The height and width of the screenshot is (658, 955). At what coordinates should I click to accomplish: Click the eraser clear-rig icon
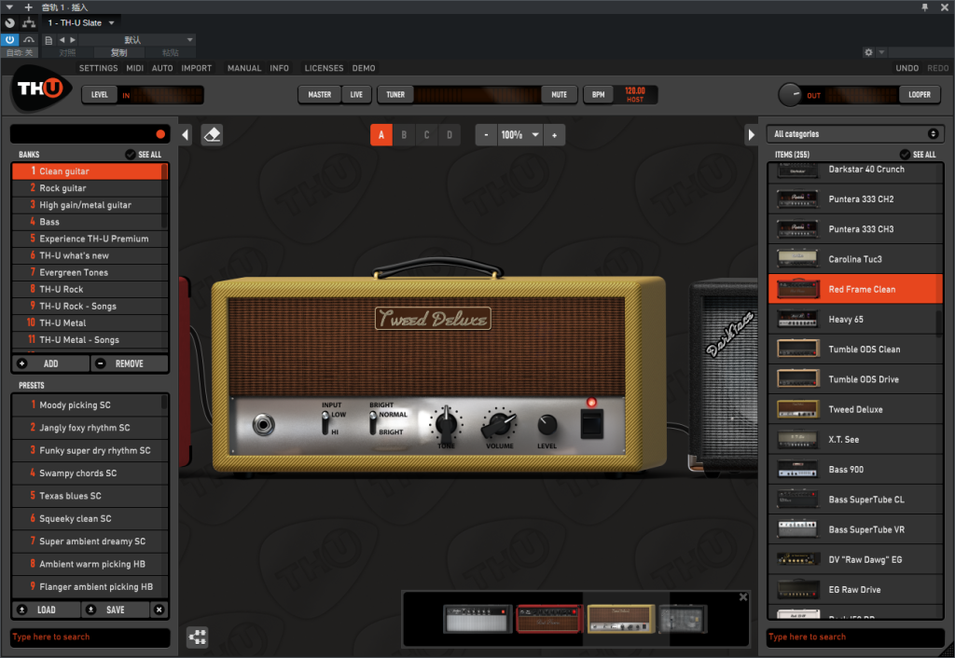[212, 134]
